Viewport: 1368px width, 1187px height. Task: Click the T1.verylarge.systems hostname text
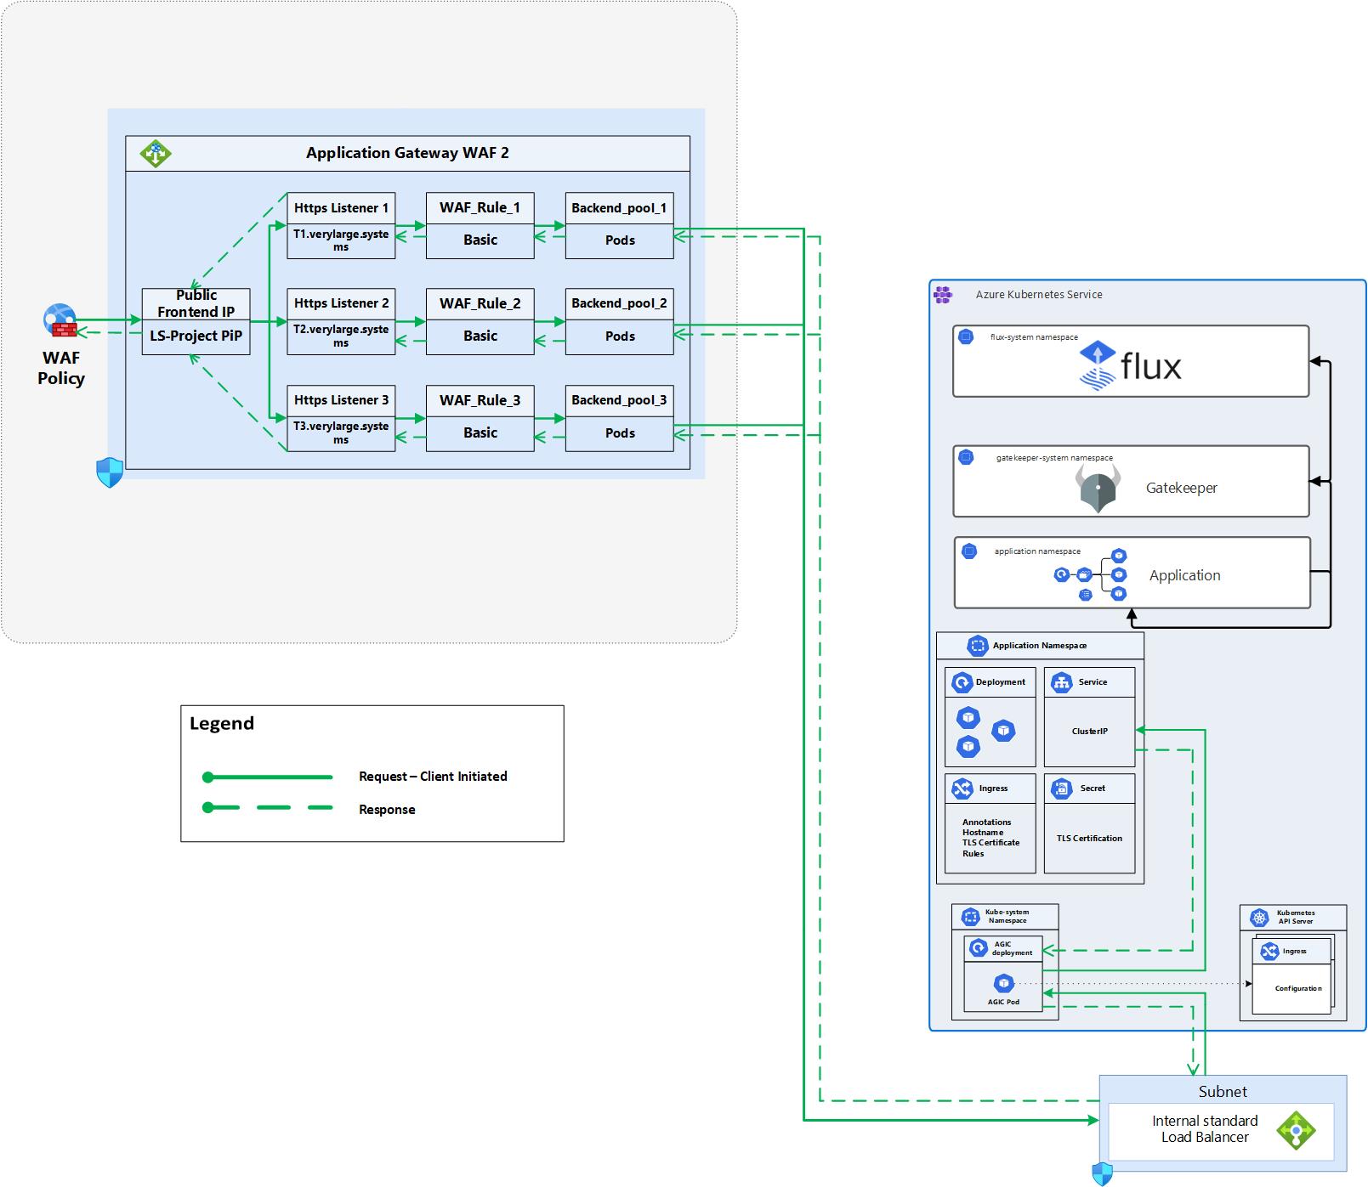(x=341, y=240)
